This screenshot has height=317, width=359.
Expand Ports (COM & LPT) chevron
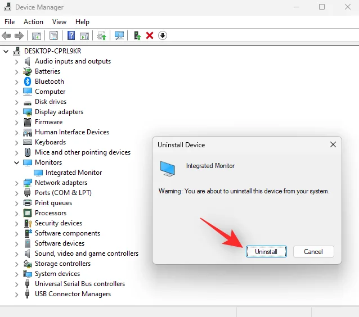[16, 193]
